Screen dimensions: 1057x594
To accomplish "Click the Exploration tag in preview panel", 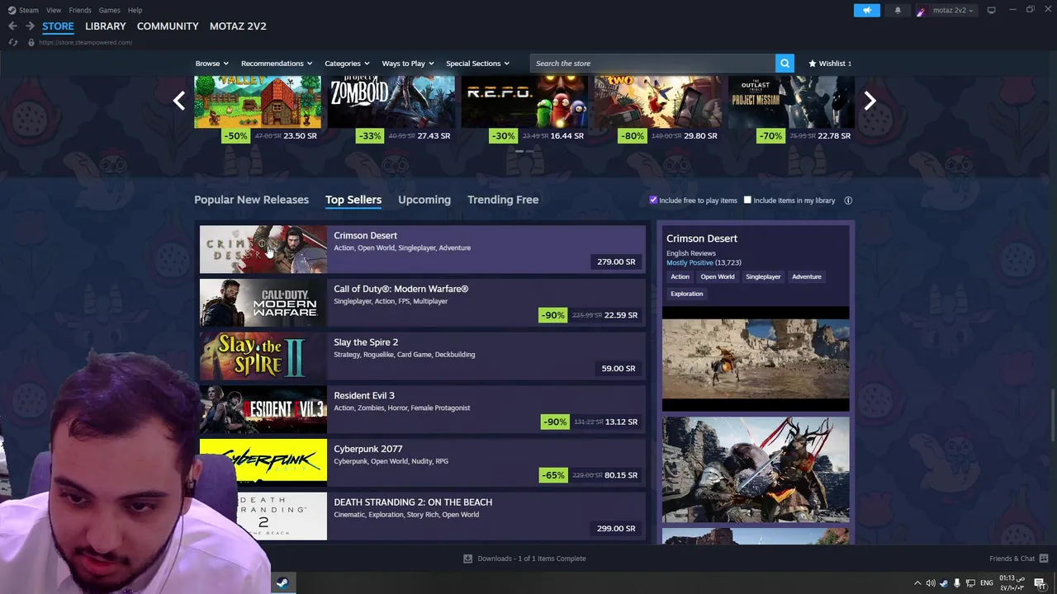I will [x=686, y=294].
